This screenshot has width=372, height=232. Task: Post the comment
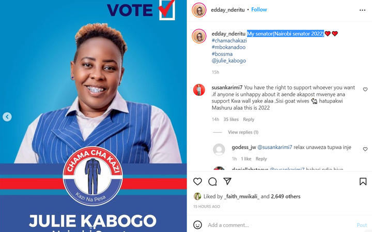click(362, 225)
